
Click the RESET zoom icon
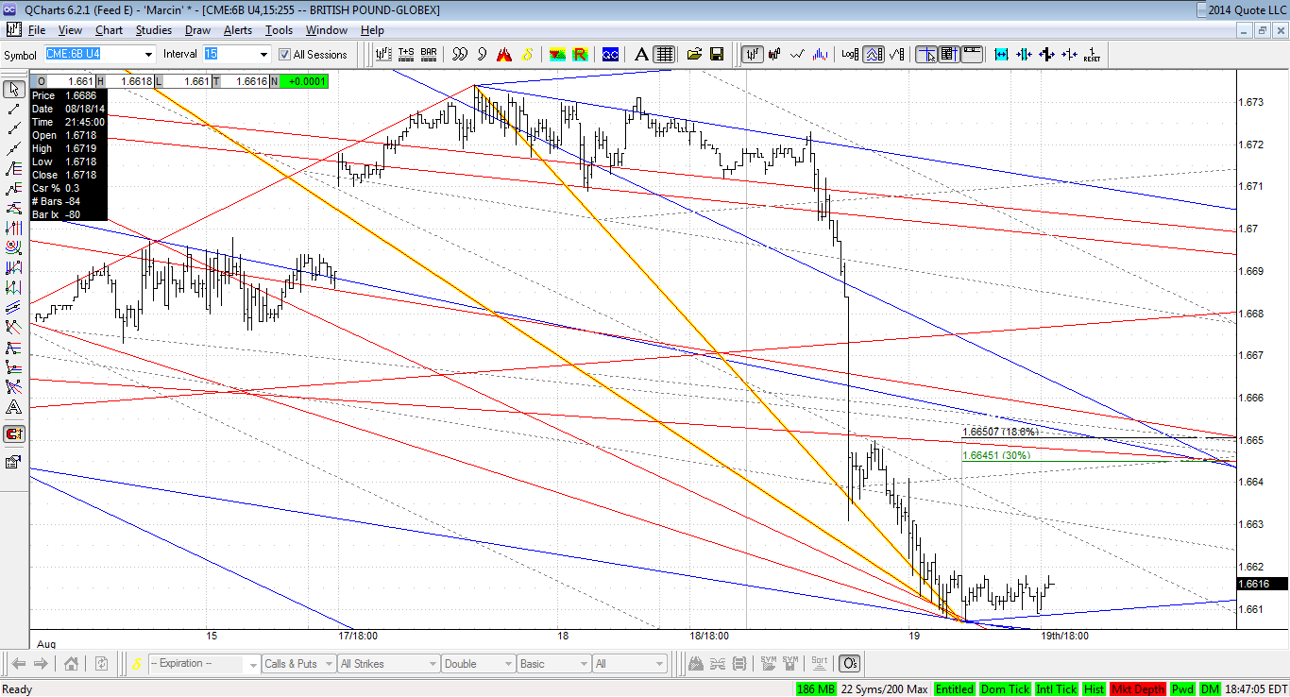click(x=1092, y=54)
